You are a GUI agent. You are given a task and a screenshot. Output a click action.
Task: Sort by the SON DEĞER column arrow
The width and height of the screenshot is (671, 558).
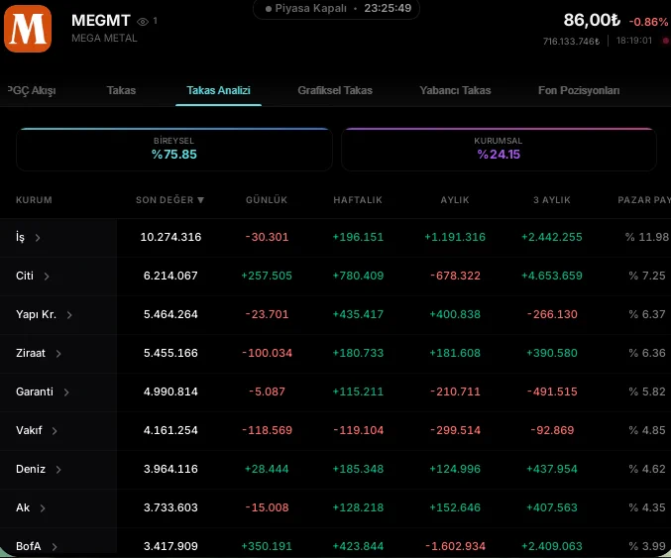point(200,200)
